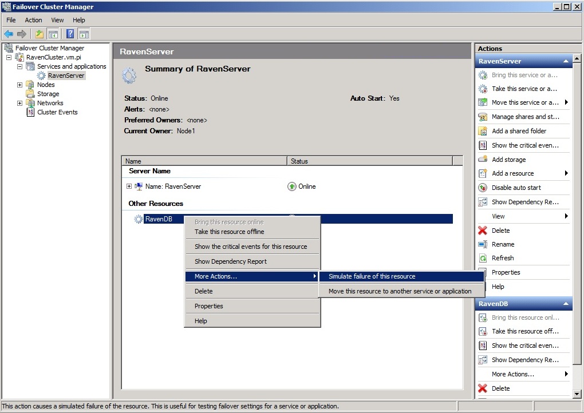
Task: Click the Move this service icon
Action: (483, 102)
